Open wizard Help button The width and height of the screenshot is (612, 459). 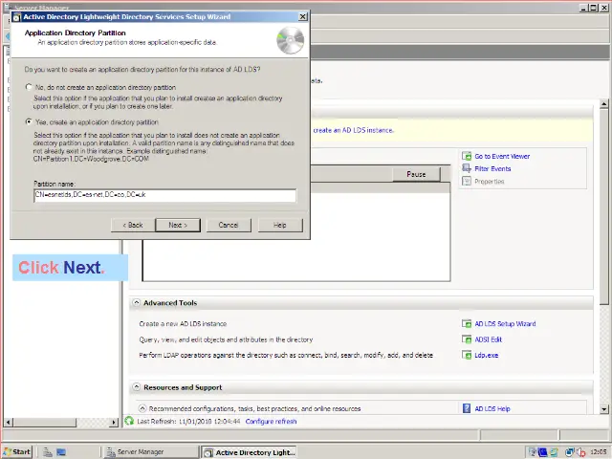[280, 225]
